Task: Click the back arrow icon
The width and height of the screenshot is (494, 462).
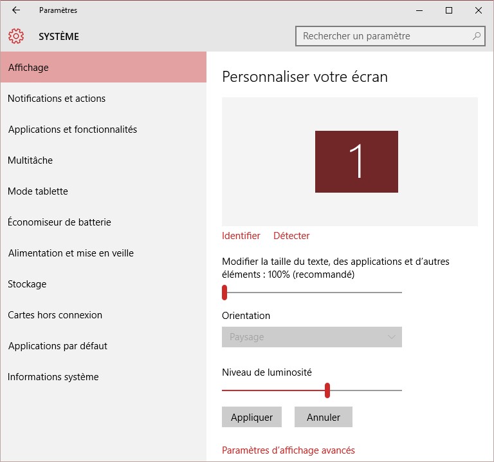Action: pos(16,10)
